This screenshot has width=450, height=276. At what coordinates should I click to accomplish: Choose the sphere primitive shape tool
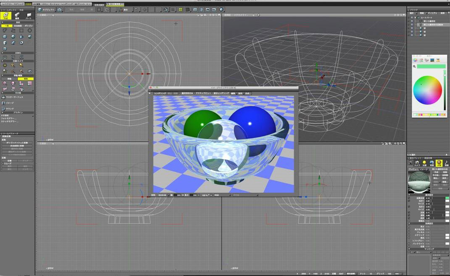13,37
